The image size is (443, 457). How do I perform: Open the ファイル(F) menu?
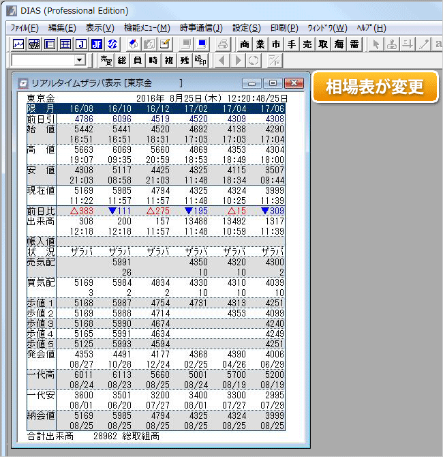(x=25, y=28)
